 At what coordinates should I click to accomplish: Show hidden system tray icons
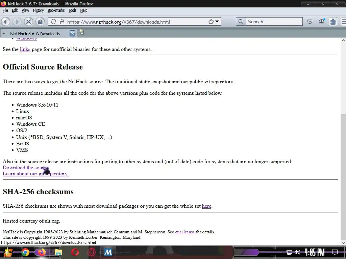pos(281,252)
